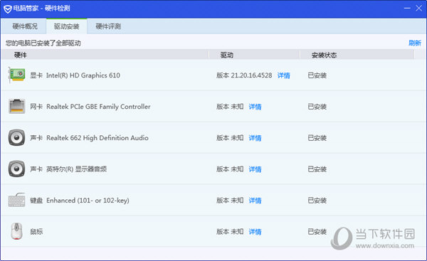Click message 您的电脑已安装了全部驱动
This screenshot has height=261, width=427.
[x=43, y=43]
